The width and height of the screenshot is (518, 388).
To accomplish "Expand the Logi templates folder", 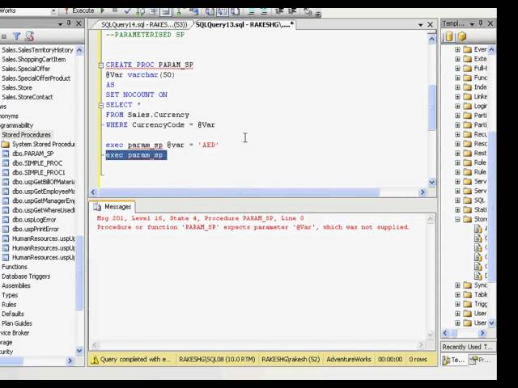I will click(x=457, y=106).
